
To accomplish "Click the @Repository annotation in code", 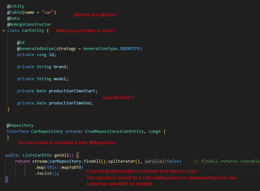I will (20, 125).
